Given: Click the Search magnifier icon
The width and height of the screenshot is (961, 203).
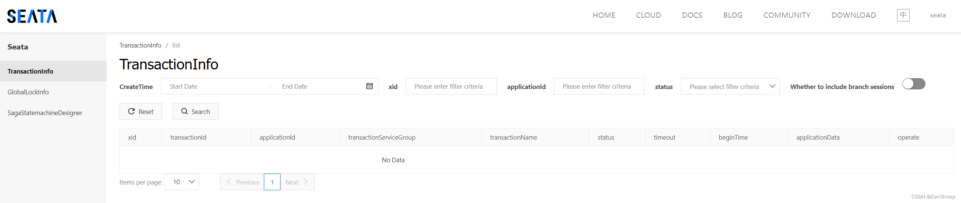Looking at the screenshot, I should pyautogui.click(x=184, y=111).
